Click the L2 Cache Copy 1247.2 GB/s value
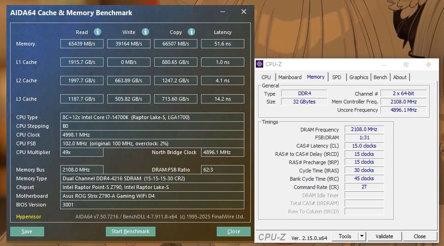444x246 pixels. (176, 80)
